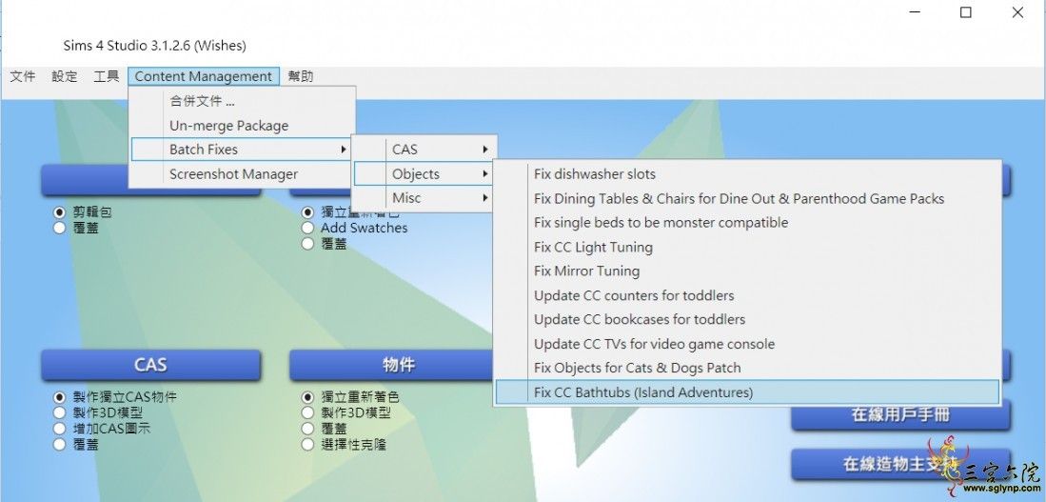
Task: Expand the Batch Fixes submenu
Action: [242, 150]
